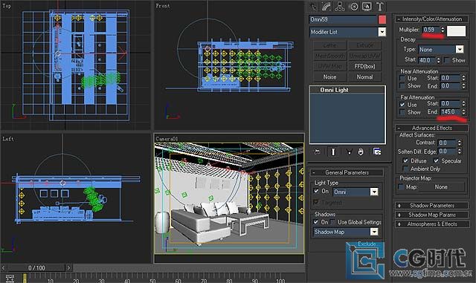Uncheck the Shadows On checkbox
The image size is (476, 283).
pos(316,222)
